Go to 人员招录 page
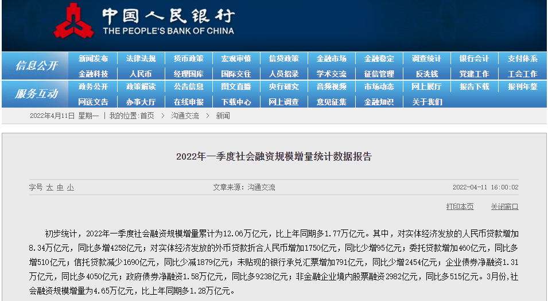This screenshot has height=301, width=548. coord(284,74)
